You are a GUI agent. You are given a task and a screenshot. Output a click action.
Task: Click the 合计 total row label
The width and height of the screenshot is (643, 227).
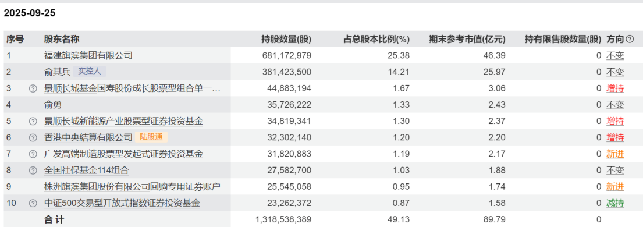[54, 220]
